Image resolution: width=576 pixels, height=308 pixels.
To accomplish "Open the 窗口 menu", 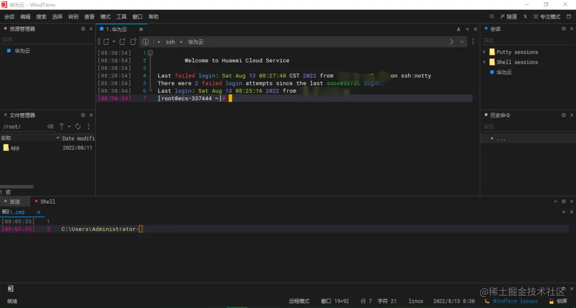I will pos(138,17).
